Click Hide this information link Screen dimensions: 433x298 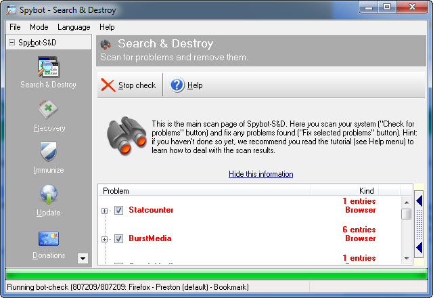261,174
